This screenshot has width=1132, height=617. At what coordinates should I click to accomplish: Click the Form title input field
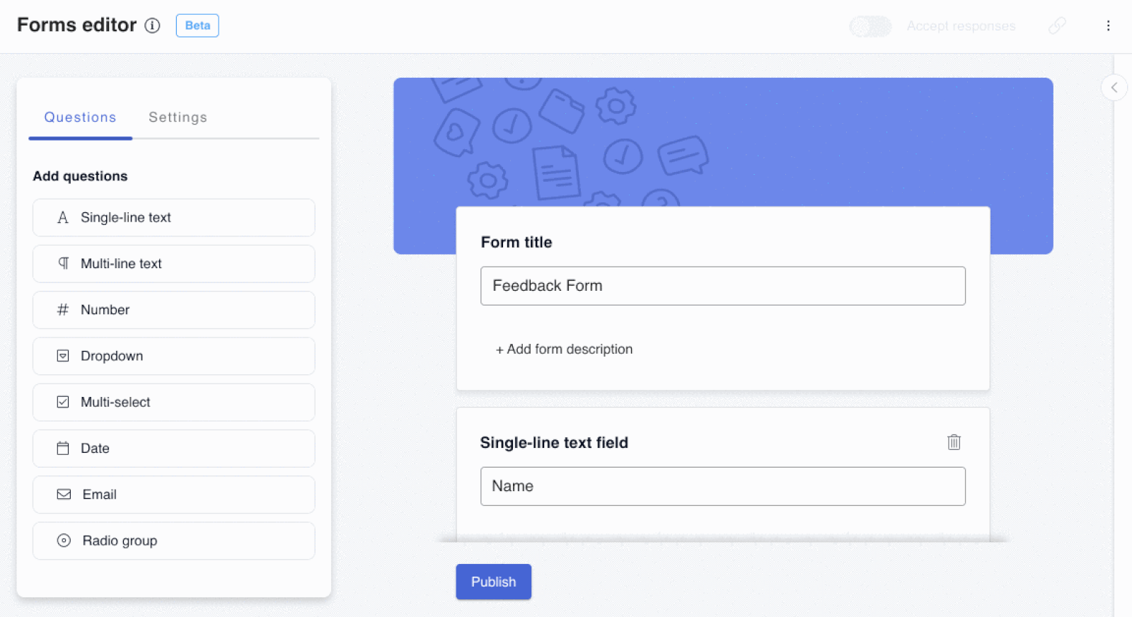pos(722,286)
